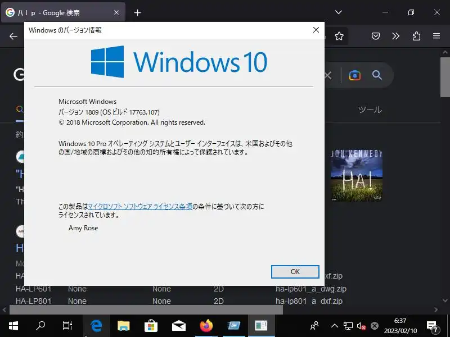450x337 pixels.
Task: Switch to Firefox on the taskbar
Action: pos(206,326)
